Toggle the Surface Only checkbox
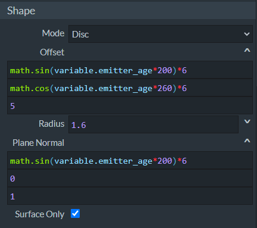This screenshot has width=257, height=228. coord(76,214)
